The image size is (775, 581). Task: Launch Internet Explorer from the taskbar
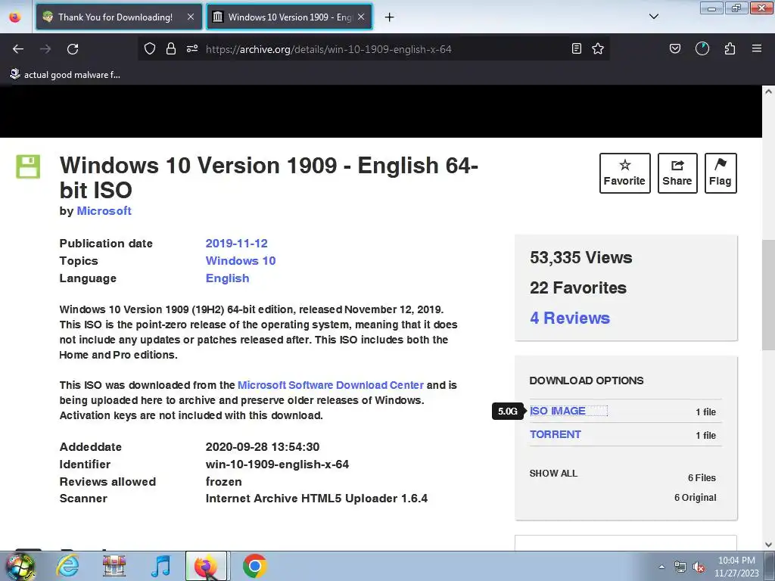[x=67, y=566]
